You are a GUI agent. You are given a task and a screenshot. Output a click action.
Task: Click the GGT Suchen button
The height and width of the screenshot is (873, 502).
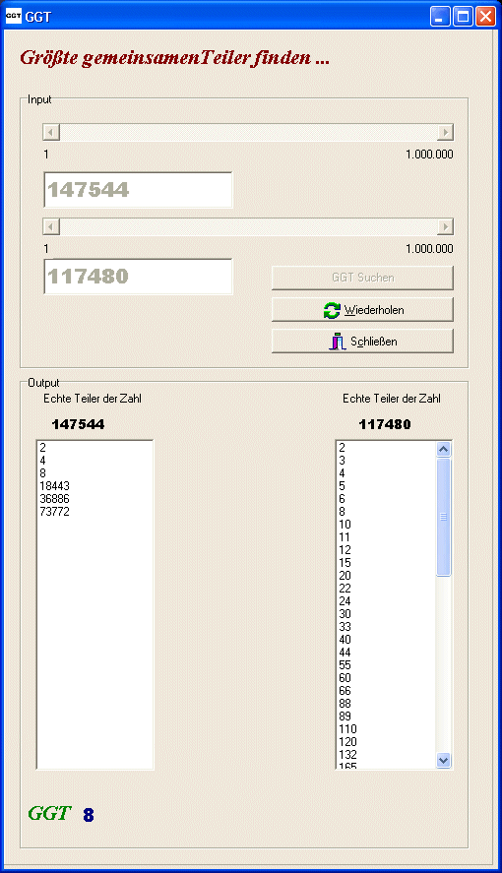(362, 278)
